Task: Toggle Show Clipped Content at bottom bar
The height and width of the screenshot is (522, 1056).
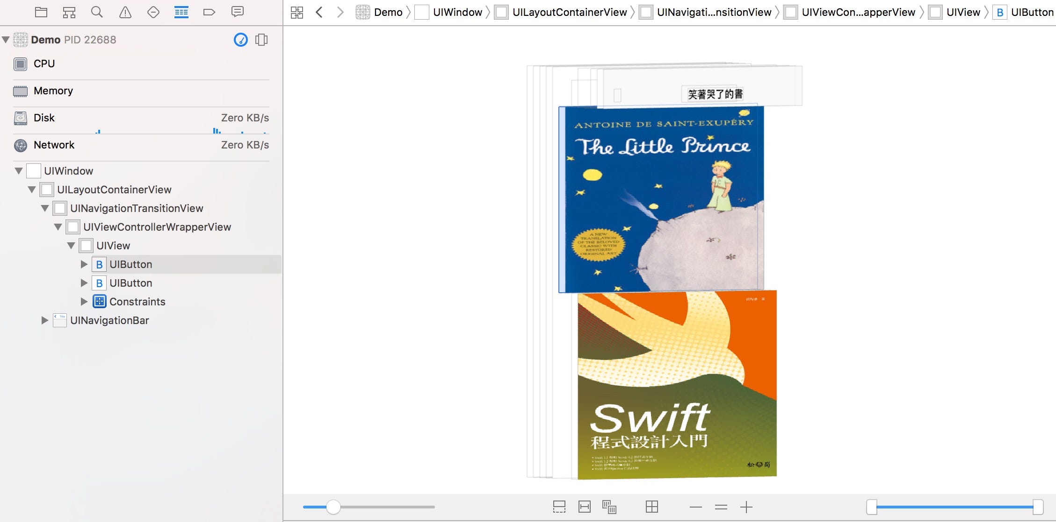Action: pyautogui.click(x=560, y=506)
